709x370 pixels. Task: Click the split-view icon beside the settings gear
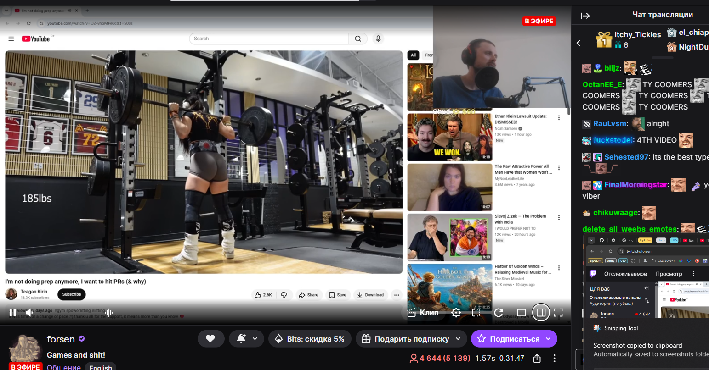[x=476, y=313]
